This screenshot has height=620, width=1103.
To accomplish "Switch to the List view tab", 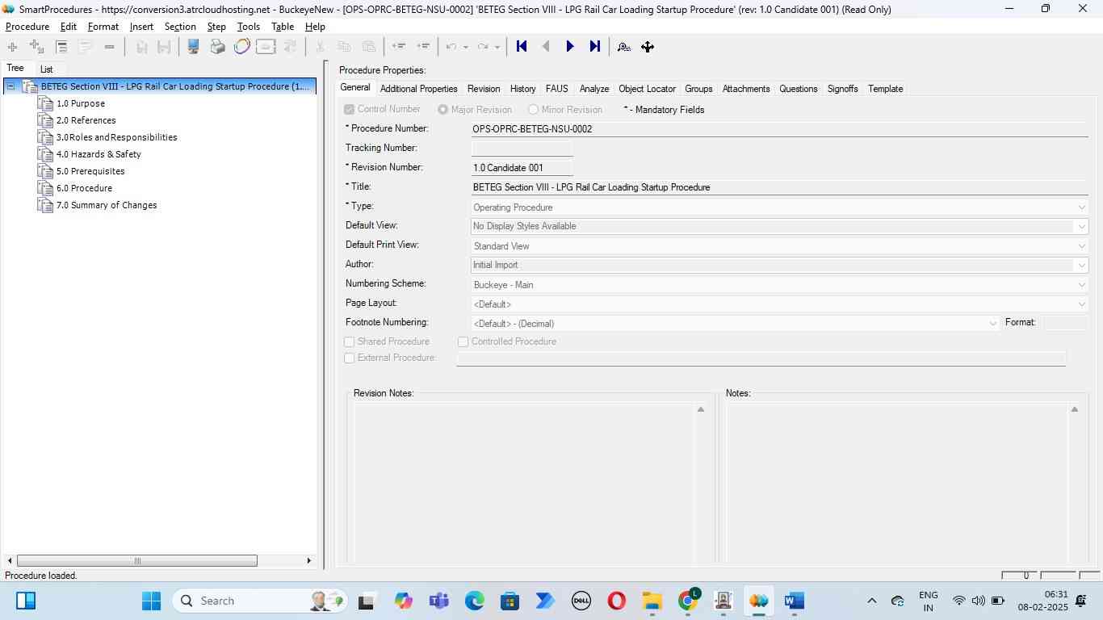I will 46,69.
